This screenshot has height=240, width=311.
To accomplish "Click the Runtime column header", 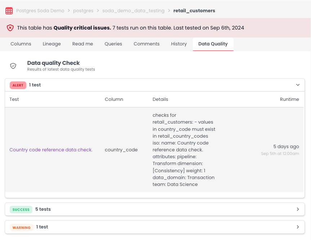I will [289, 99].
